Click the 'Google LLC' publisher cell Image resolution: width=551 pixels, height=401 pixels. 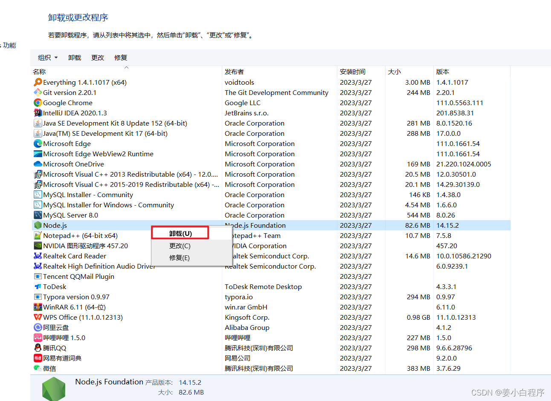242,103
